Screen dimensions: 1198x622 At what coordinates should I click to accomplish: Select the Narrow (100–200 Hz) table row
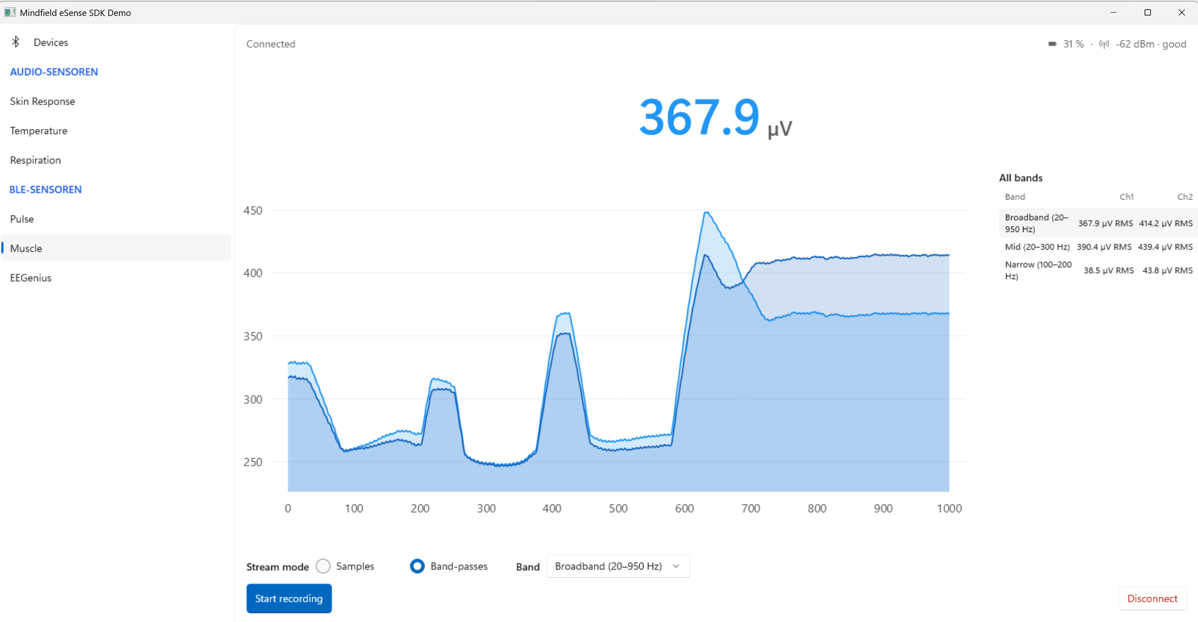coord(1098,270)
